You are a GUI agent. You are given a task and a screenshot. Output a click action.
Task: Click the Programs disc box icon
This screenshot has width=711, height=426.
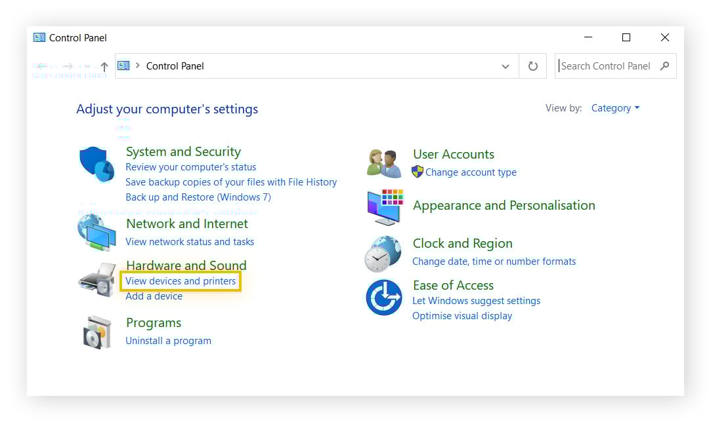pos(97,332)
